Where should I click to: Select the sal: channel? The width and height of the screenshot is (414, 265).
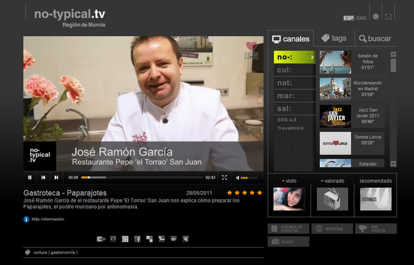click(x=294, y=109)
